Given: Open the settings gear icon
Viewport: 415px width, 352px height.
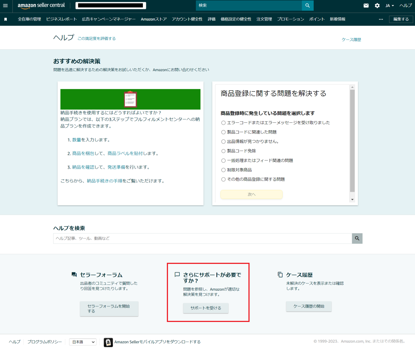Looking at the screenshot, I should tap(377, 6).
